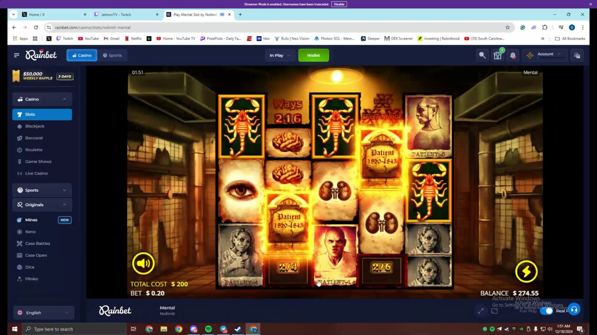This screenshot has height=335, width=597.
Task: Open the PrizePicks bookmark
Action: pyautogui.click(x=221, y=38)
